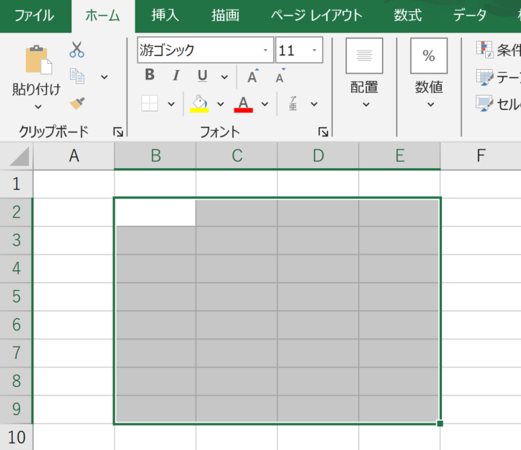Click the Cut scissors icon
This screenshot has height=450, width=521.
[77, 50]
